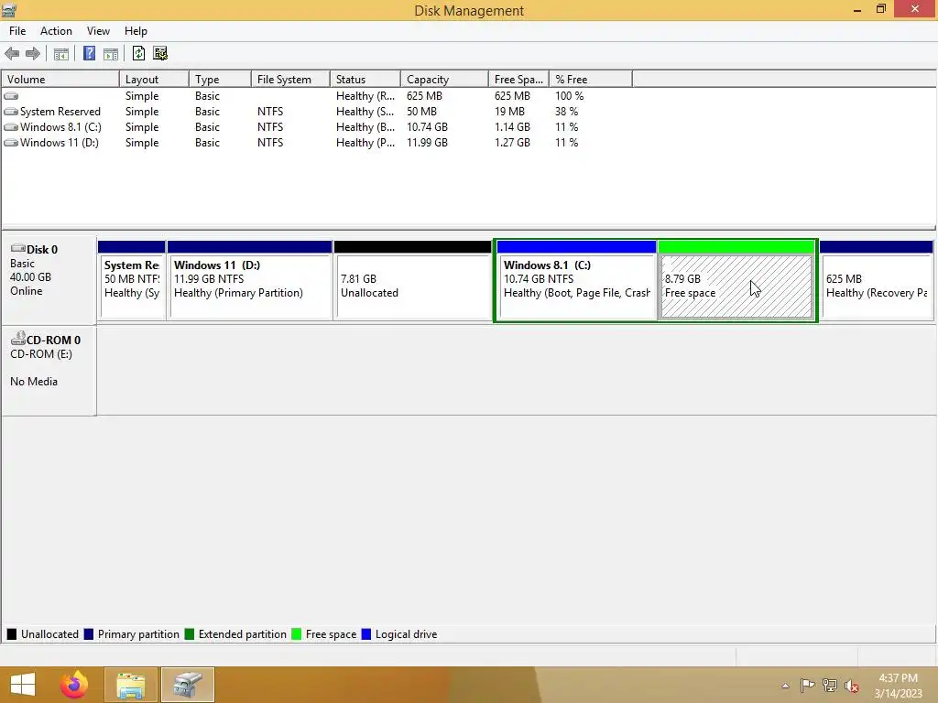Select the Windows 11 (D:) partition block
Viewport: 938px width, 703px height.
point(250,281)
